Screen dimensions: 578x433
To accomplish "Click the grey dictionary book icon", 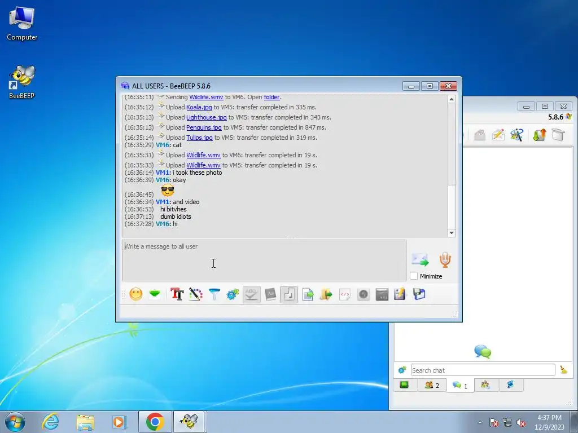I will point(270,294).
